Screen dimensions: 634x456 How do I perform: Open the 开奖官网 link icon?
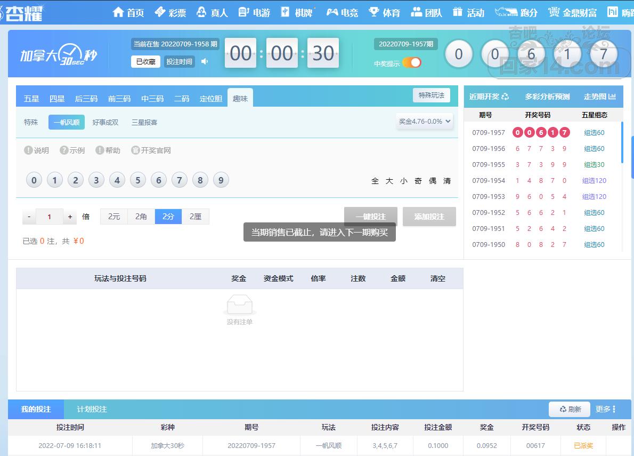[x=135, y=150]
